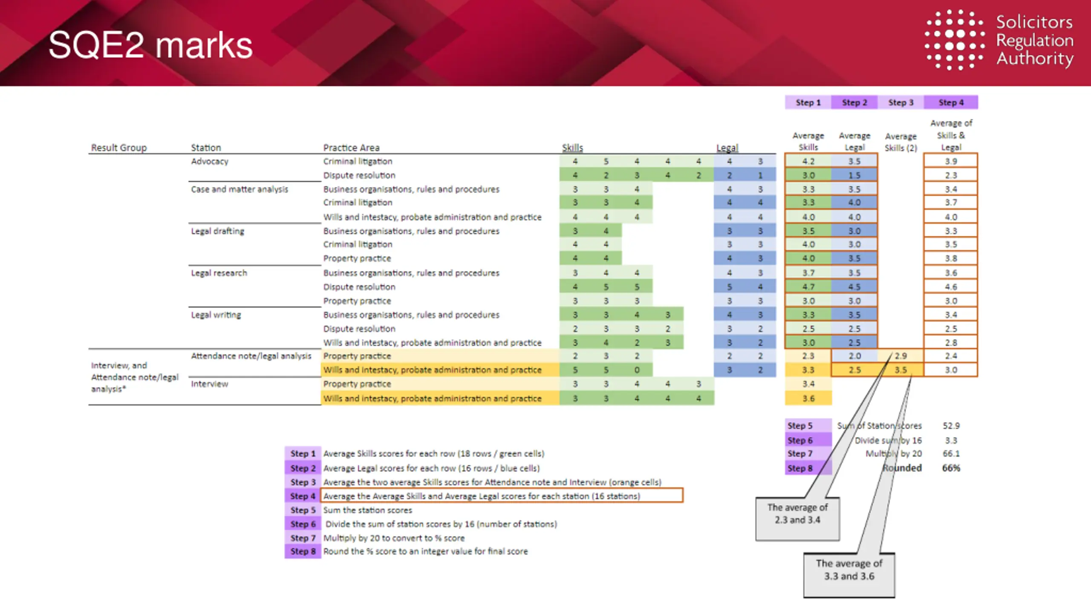
Task: Click the 4.7 average skills value
Action: click(x=808, y=287)
